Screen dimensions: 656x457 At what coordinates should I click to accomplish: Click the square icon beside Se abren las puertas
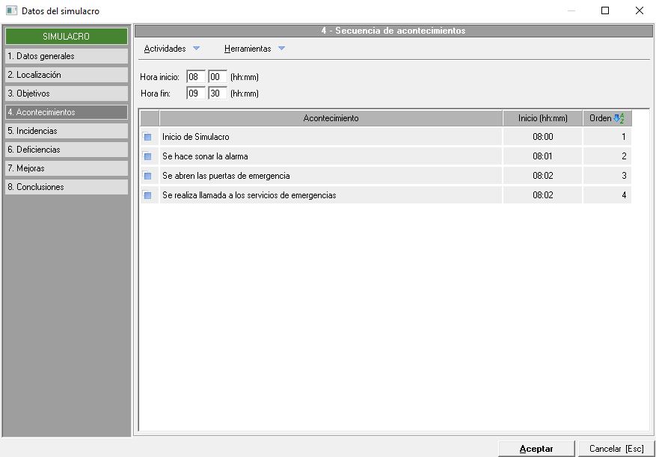(147, 176)
